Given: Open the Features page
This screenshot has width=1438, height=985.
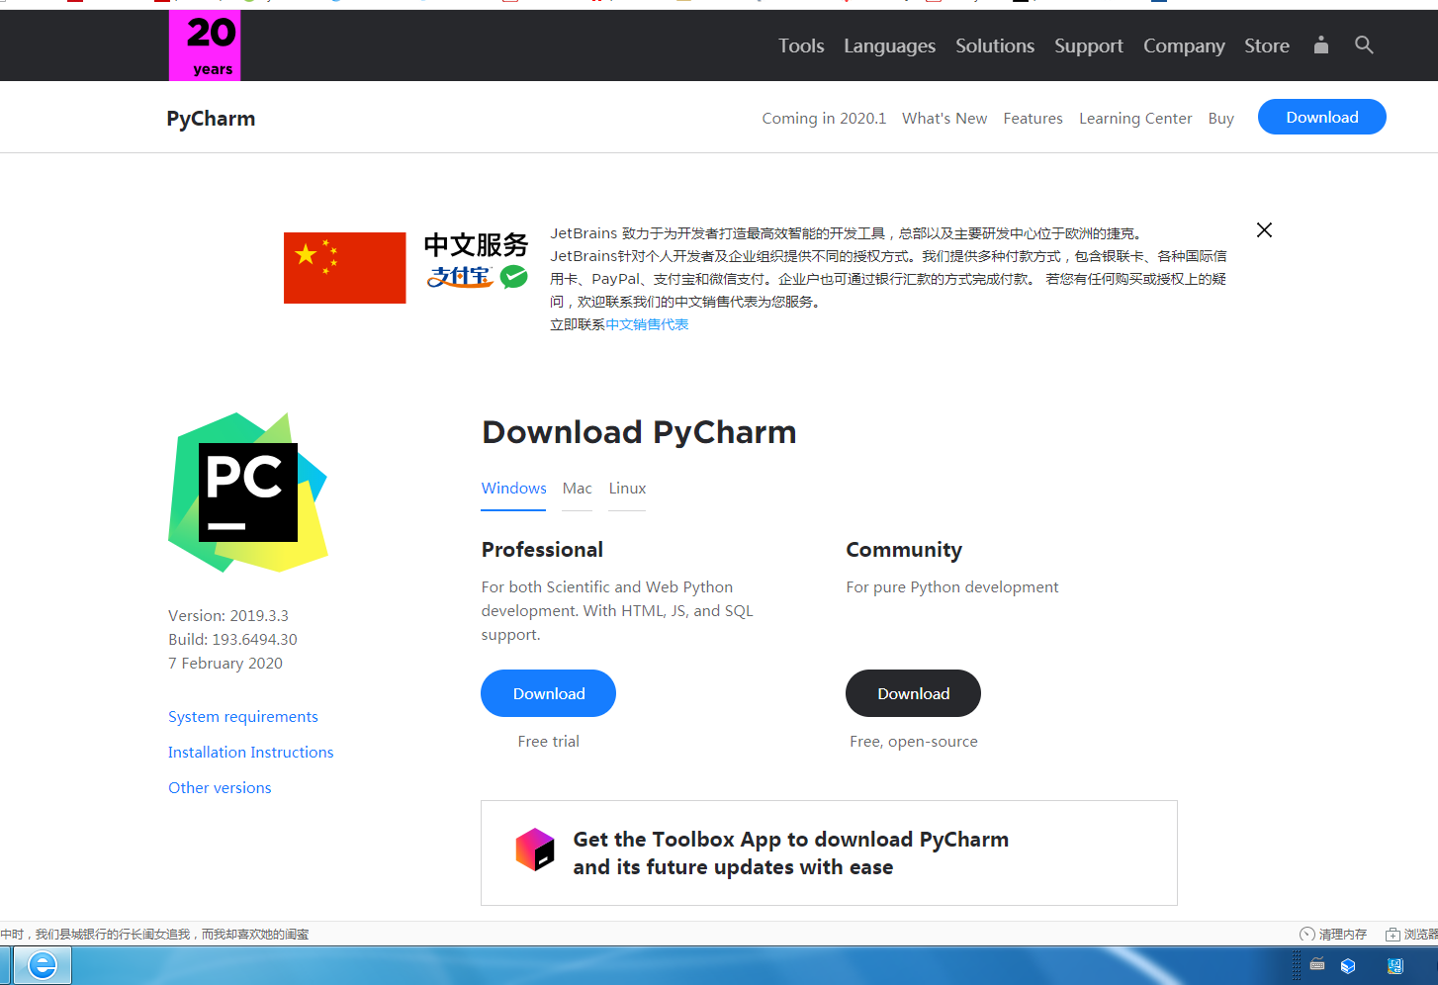Looking at the screenshot, I should click(x=1033, y=118).
